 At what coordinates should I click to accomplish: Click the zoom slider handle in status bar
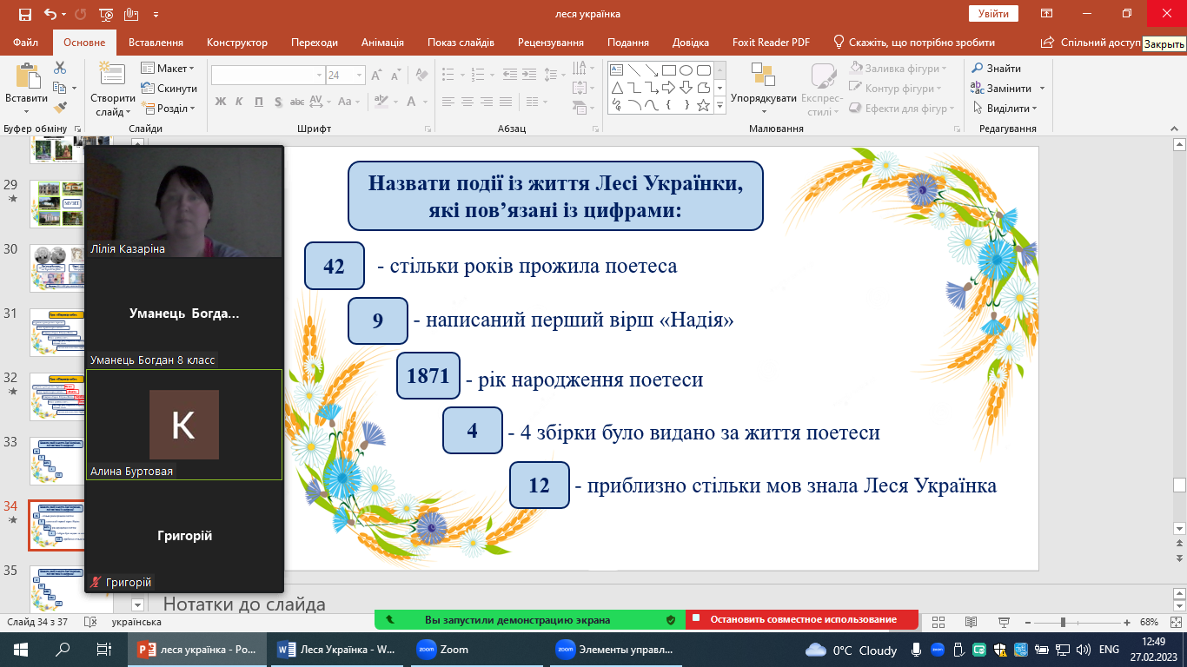tap(1063, 623)
